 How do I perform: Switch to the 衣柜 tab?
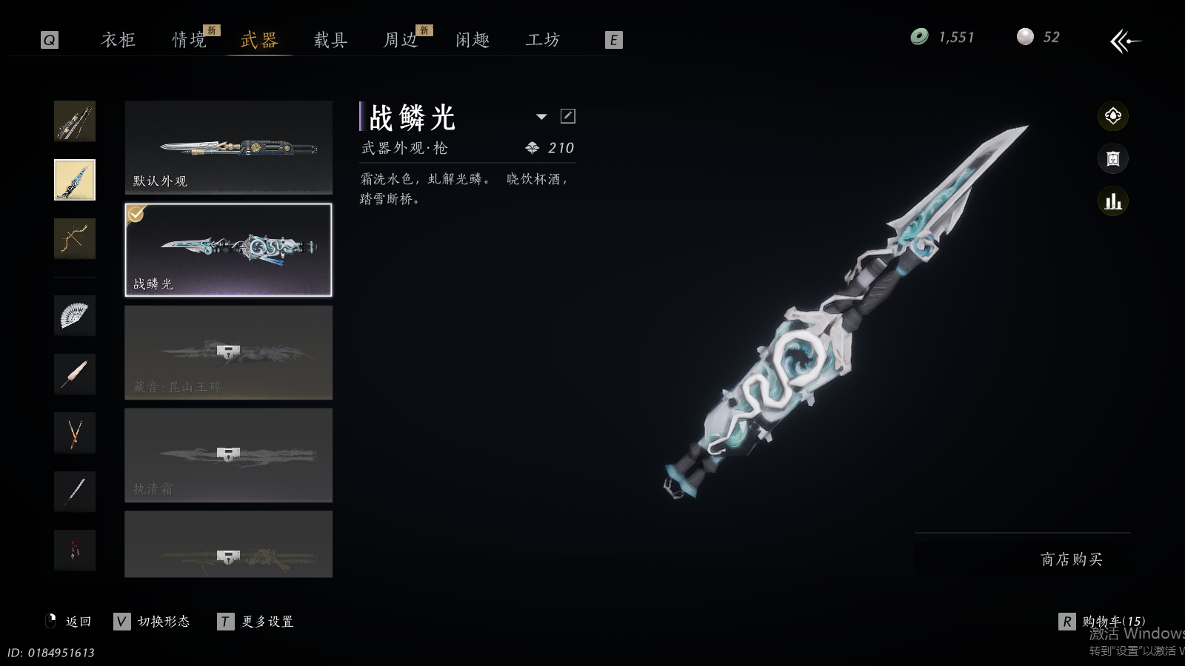click(118, 40)
